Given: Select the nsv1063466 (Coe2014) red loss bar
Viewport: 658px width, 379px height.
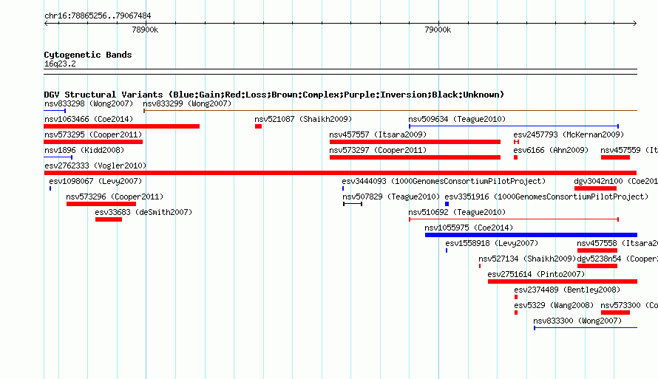Looking at the screenshot, I should (x=122, y=126).
